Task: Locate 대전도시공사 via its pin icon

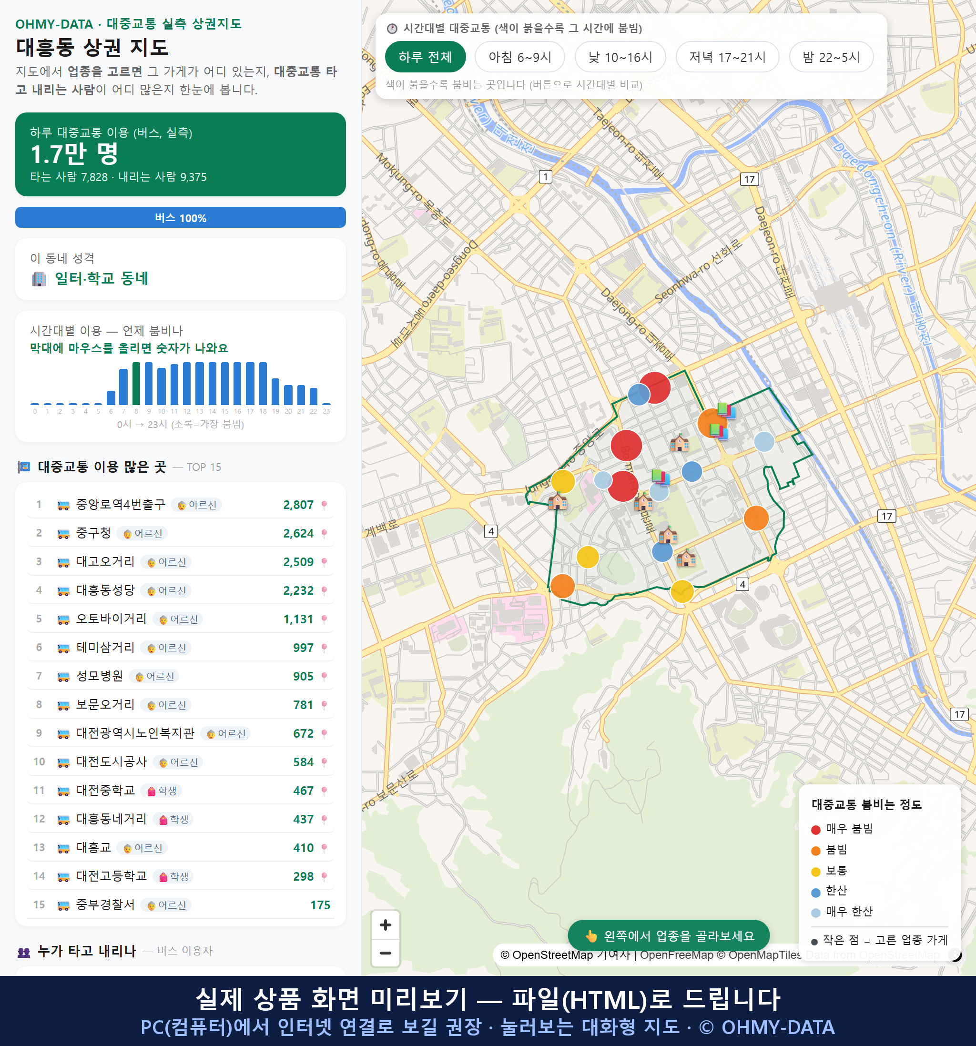Action: point(324,762)
